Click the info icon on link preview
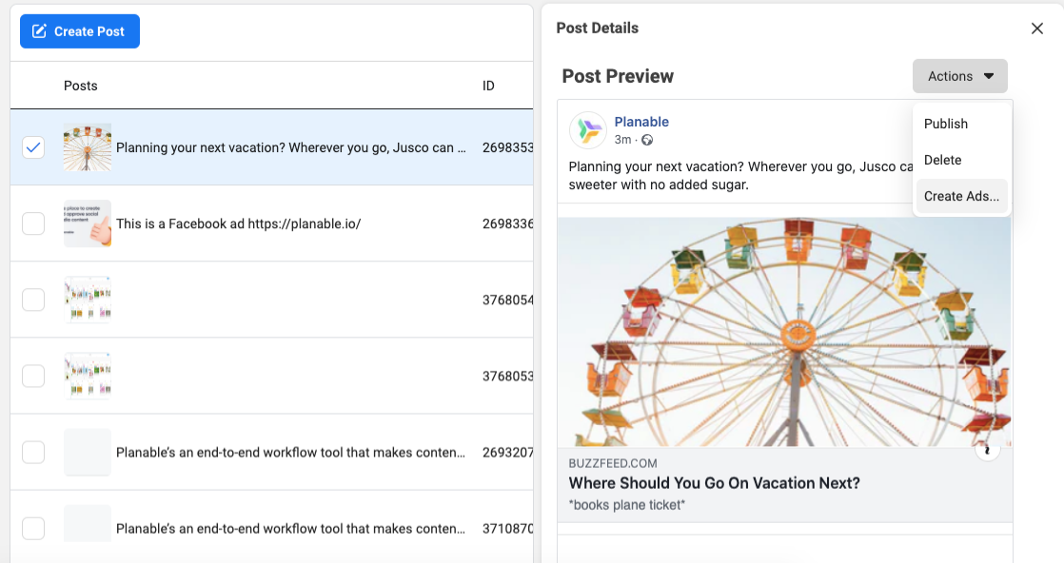Viewport: 1064px width, 563px height. (x=988, y=450)
